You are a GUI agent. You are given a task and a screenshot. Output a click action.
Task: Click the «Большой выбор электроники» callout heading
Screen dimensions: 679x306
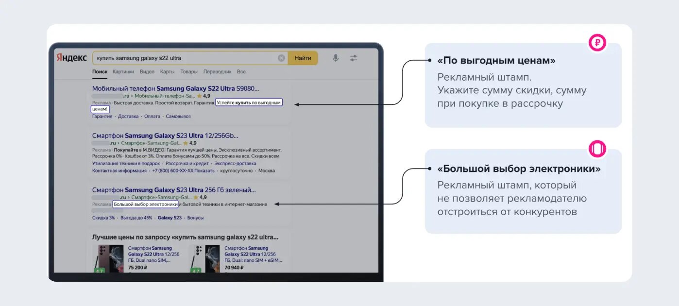[519, 169]
